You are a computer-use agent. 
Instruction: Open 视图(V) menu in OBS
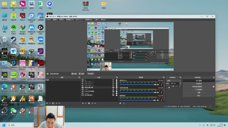click(62, 20)
